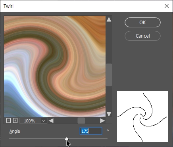173x147 pixels.
Task: Click OK to apply the Twirl filter
Action: point(142,23)
